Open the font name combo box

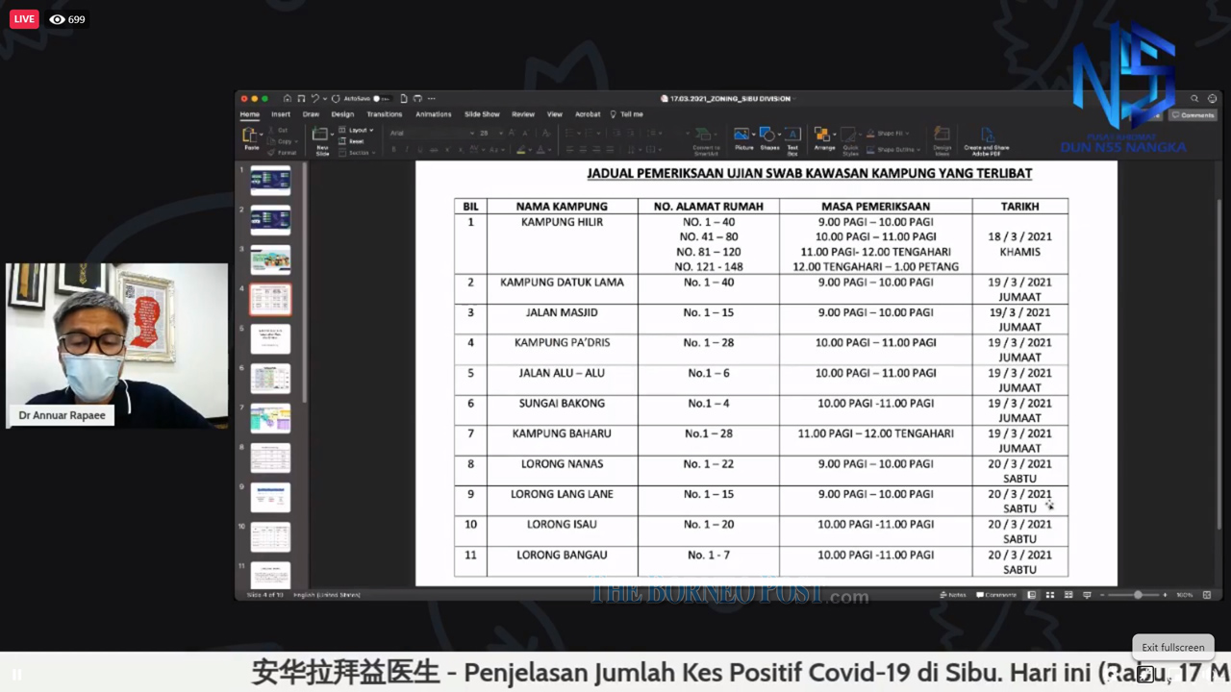(x=431, y=133)
